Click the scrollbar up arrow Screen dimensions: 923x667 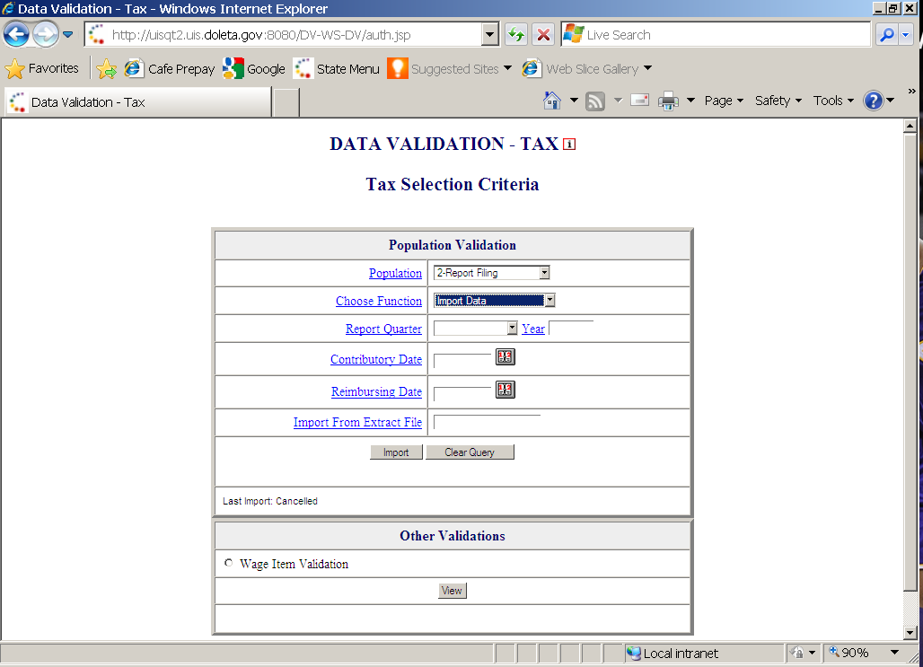coord(910,126)
